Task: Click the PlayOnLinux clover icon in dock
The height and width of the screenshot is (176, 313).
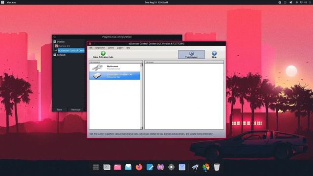Action: [x=206, y=167]
